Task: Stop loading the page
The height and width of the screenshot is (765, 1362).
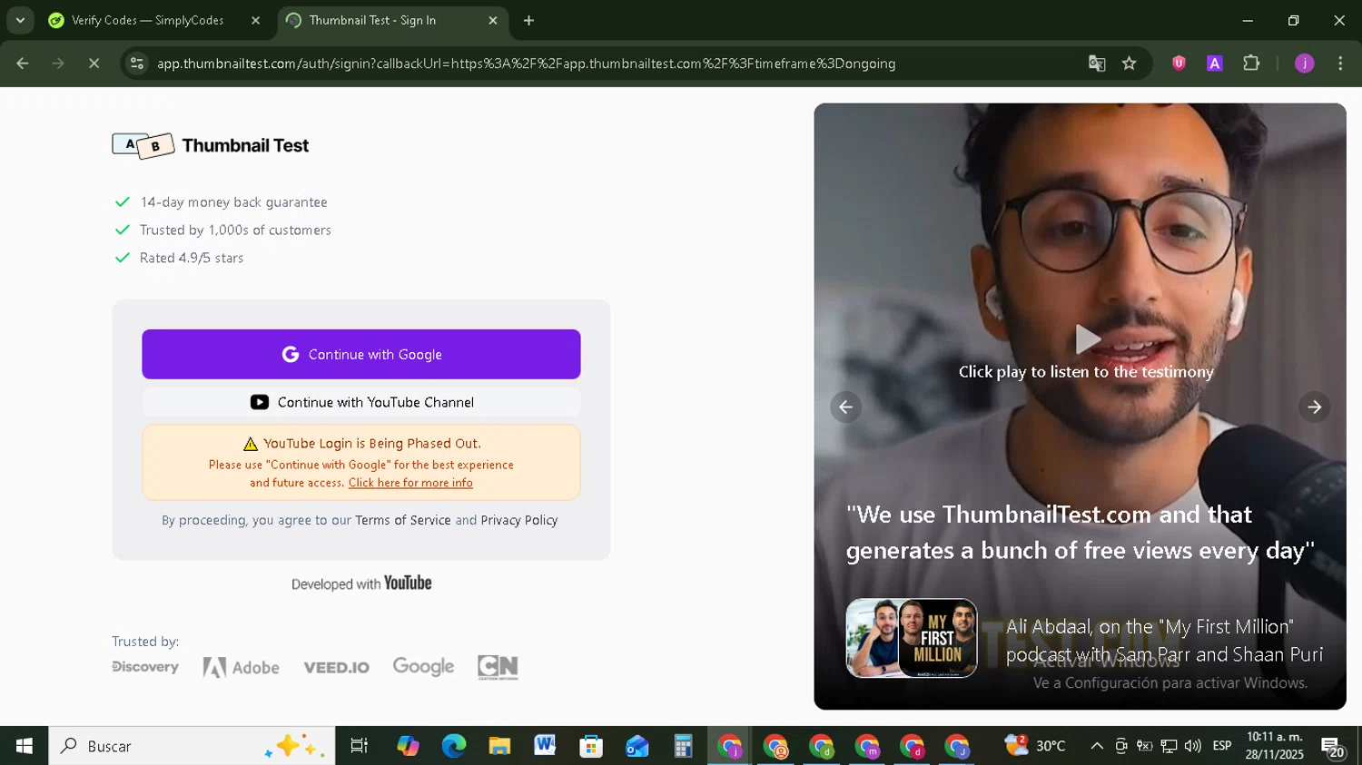Action: 94,64
